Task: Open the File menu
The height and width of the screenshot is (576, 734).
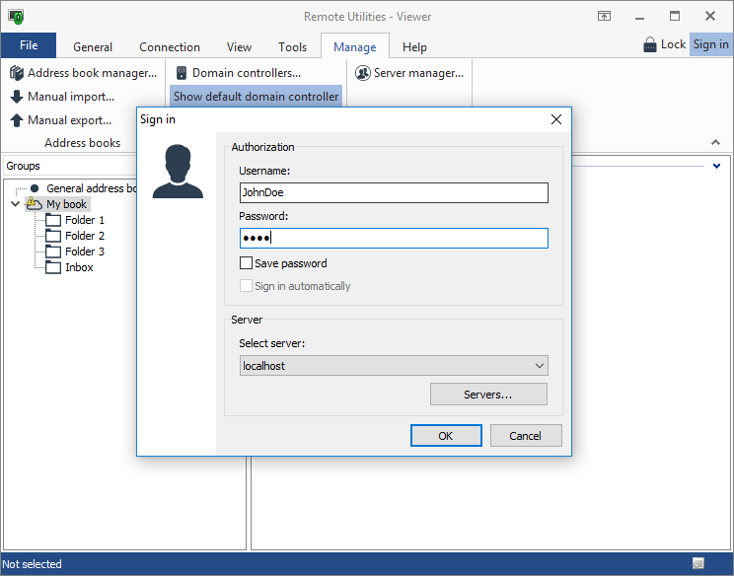Action: pyautogui.click(x=29, y=45)
